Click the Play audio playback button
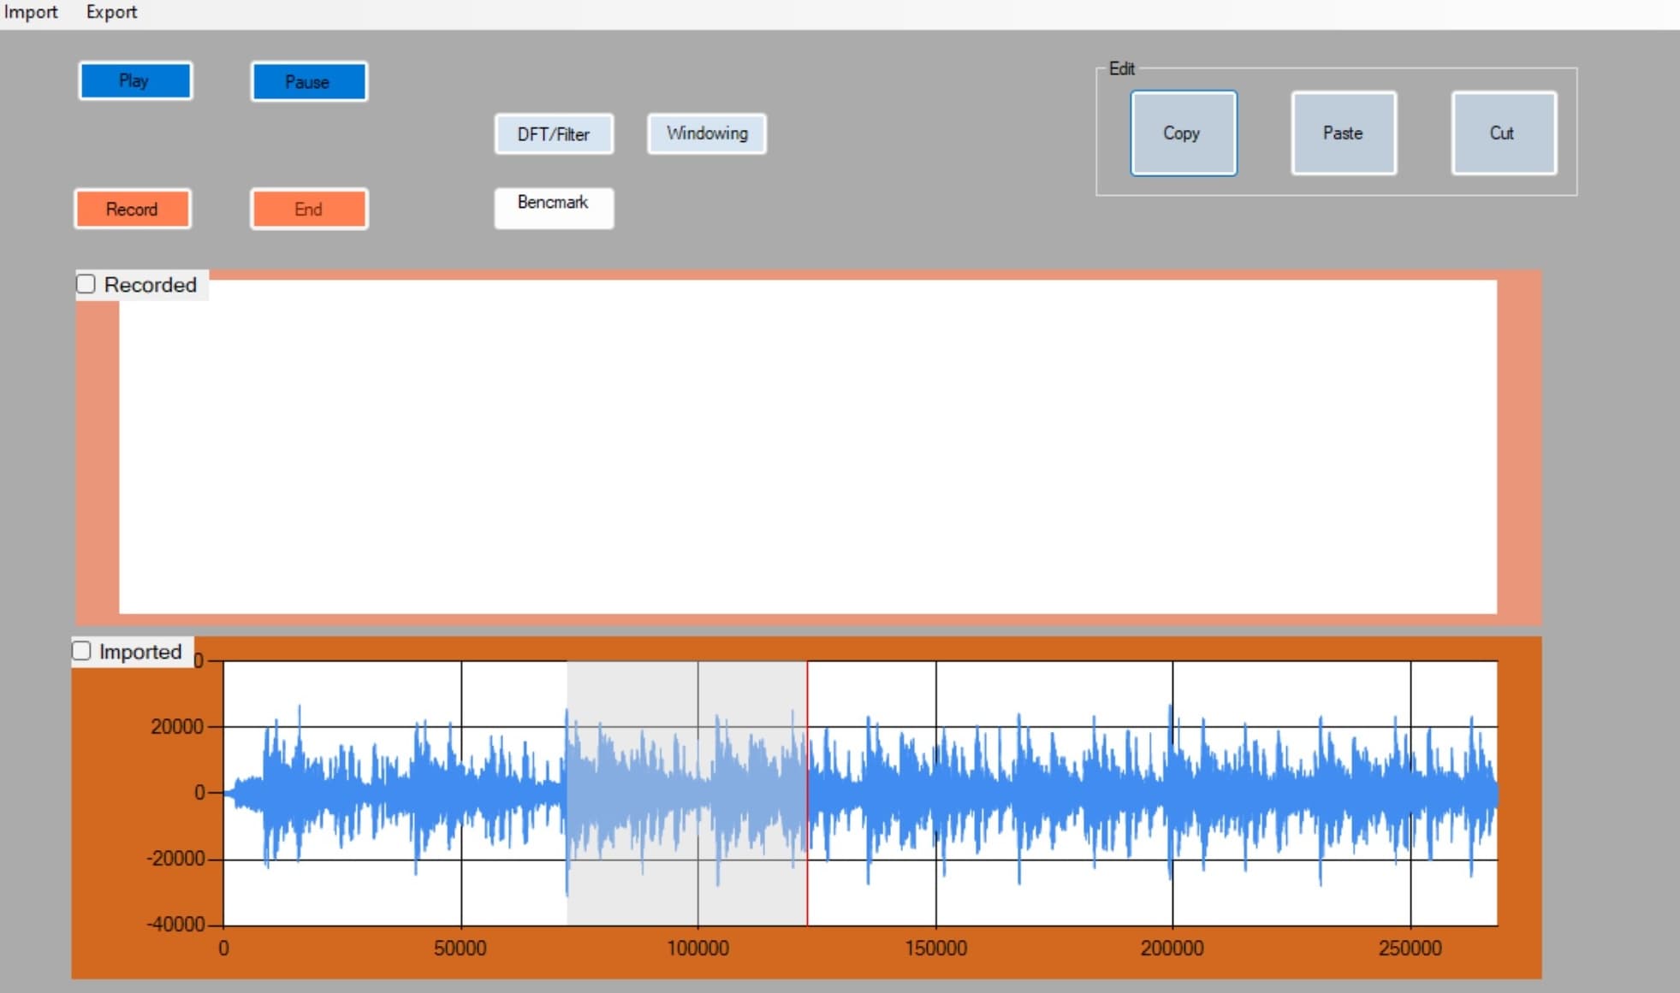This screenshot has height=993, width=1680. [134, 81]
